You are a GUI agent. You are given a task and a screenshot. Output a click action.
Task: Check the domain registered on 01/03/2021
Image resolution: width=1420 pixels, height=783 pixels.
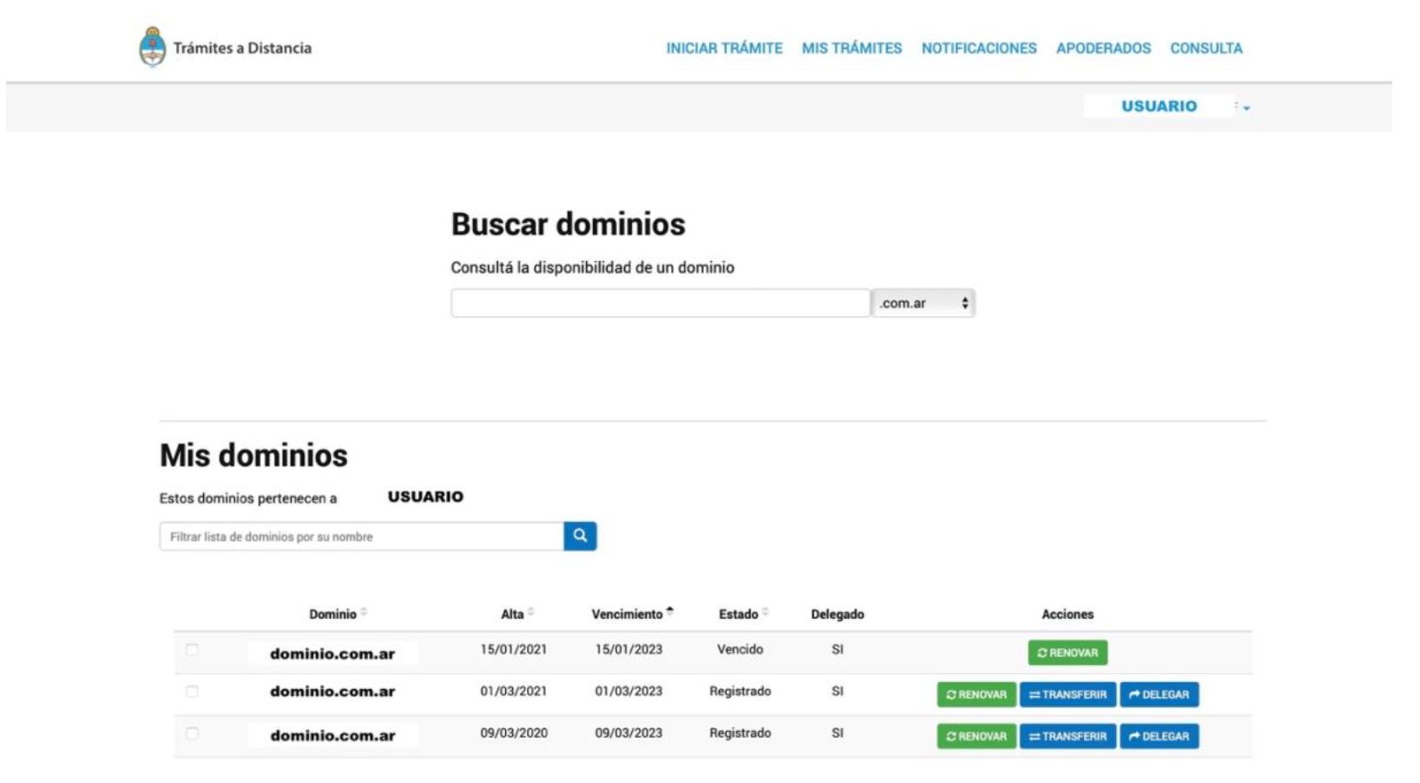[192, 692]
